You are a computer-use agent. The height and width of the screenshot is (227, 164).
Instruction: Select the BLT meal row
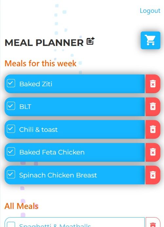click(x=74, y=107)
